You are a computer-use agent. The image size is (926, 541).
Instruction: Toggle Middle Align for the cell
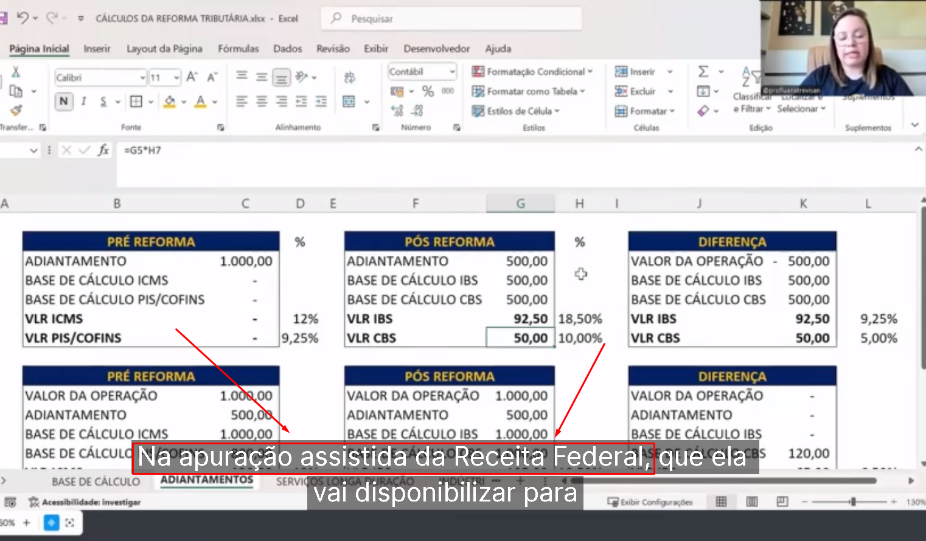pyautogui.click(x=262, y=77)
